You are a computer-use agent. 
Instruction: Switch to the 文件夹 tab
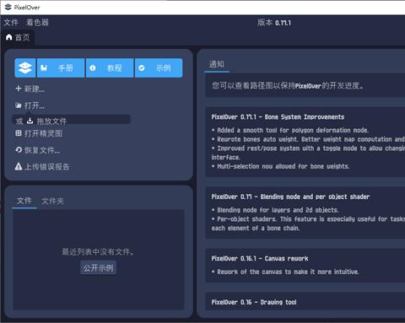coord(52,201)
